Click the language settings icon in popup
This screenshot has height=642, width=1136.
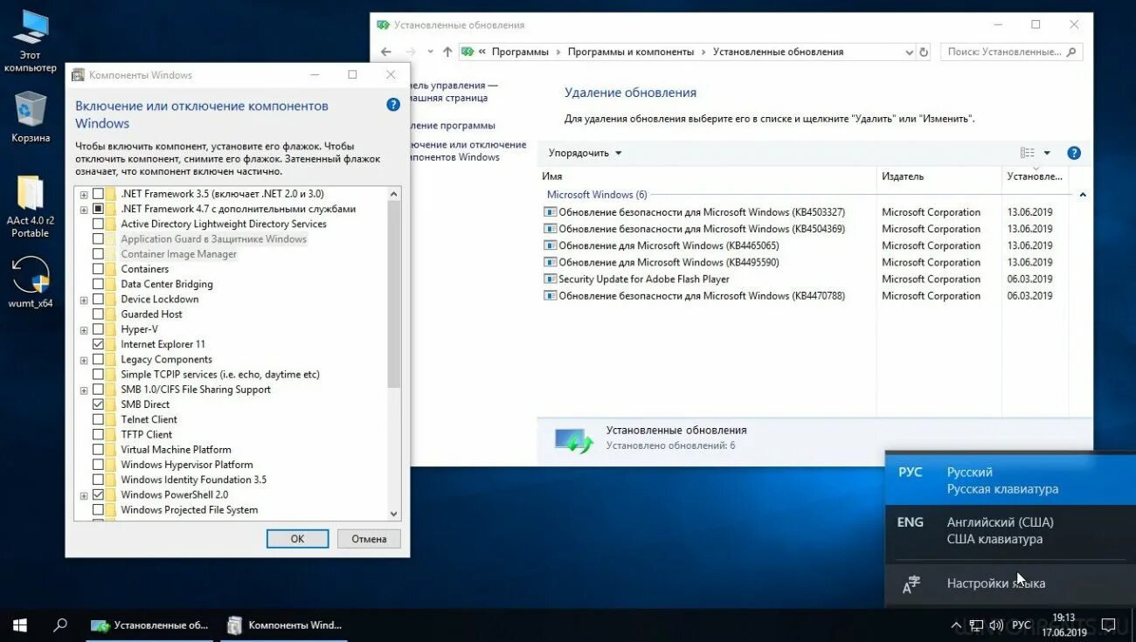911,584
